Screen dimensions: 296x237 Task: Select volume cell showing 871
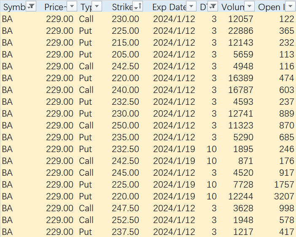(x=245, y=161)
